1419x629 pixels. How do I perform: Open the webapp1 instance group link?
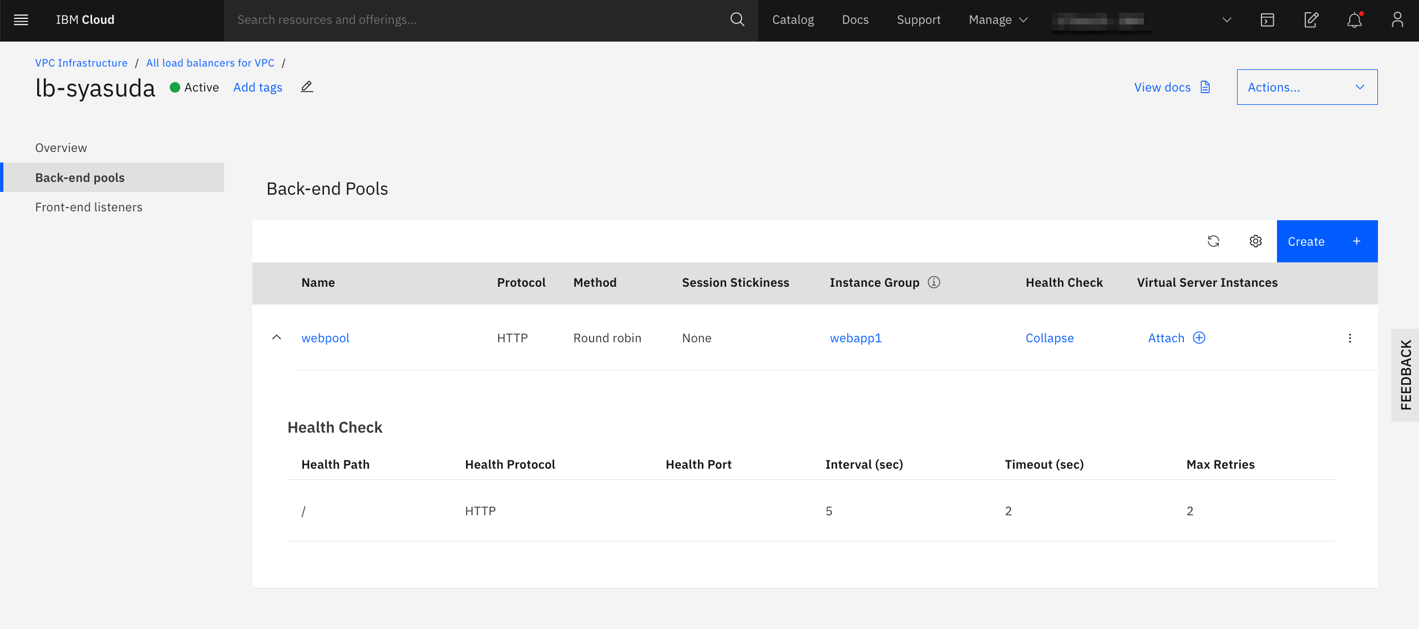855,338
